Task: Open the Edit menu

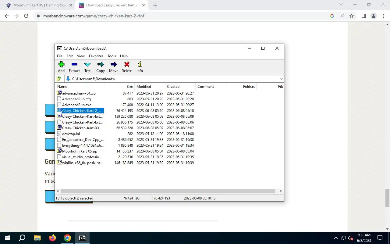Action: click(70, 56)
